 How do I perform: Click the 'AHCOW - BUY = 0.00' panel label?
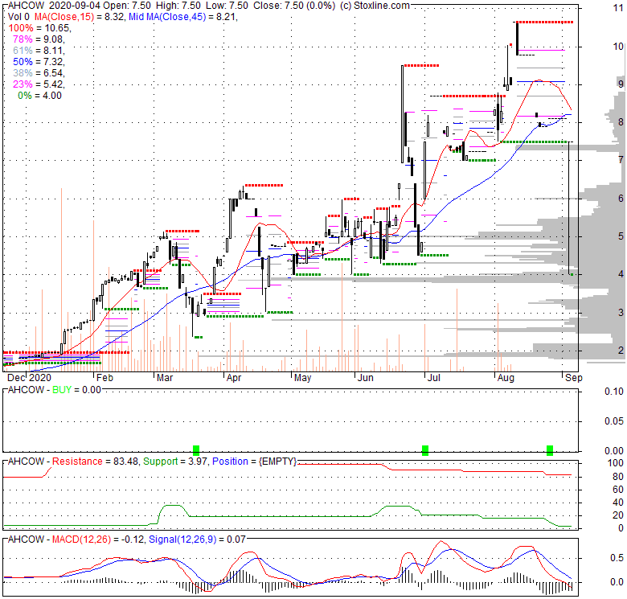point(55,390)
